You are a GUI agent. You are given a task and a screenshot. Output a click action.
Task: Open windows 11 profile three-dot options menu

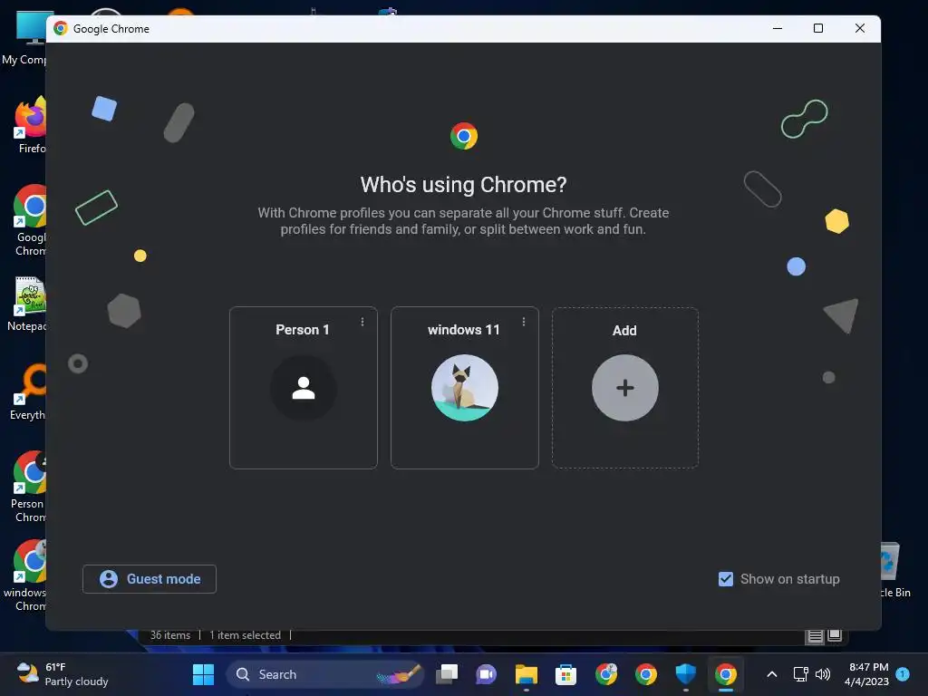pos(523,322)
